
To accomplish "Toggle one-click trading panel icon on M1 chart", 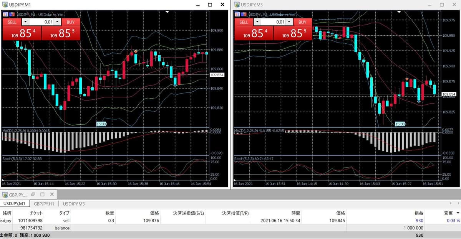I will point(6,14).
